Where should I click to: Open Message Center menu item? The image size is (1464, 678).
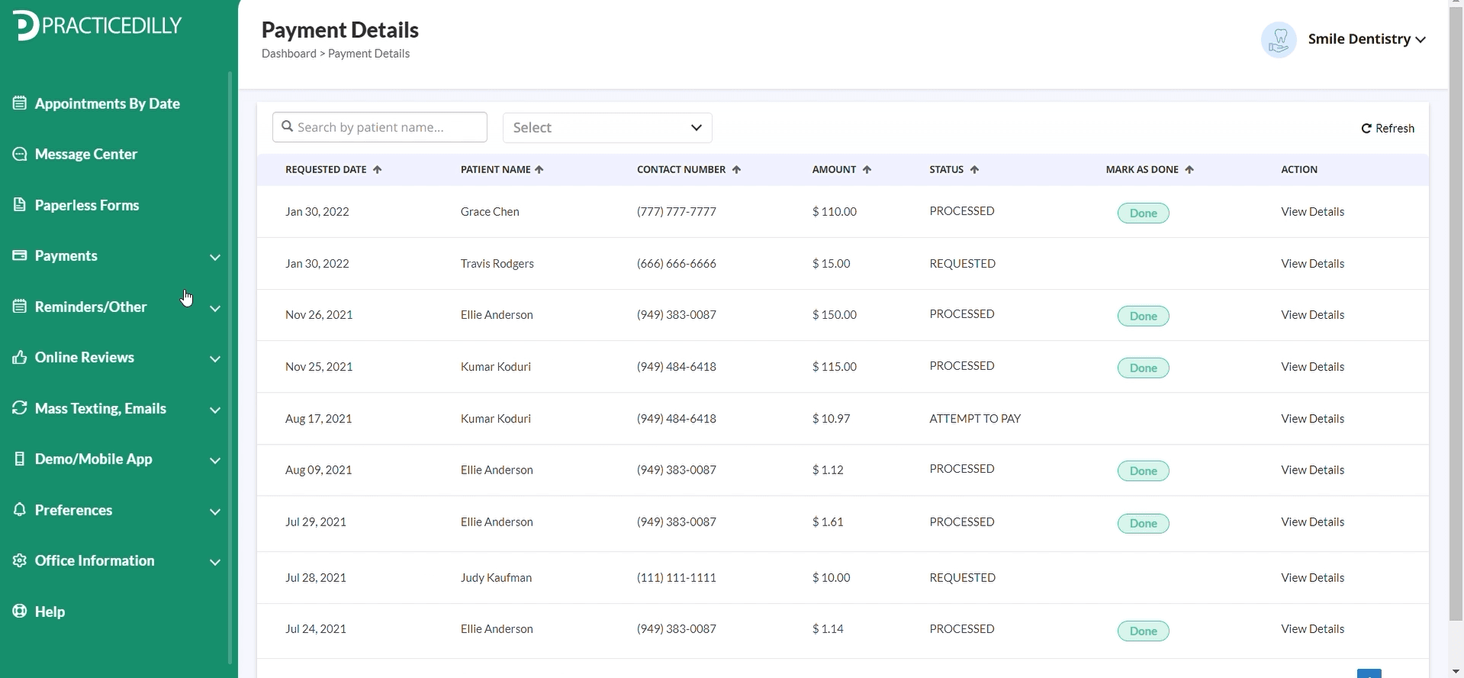pos(86,154)
